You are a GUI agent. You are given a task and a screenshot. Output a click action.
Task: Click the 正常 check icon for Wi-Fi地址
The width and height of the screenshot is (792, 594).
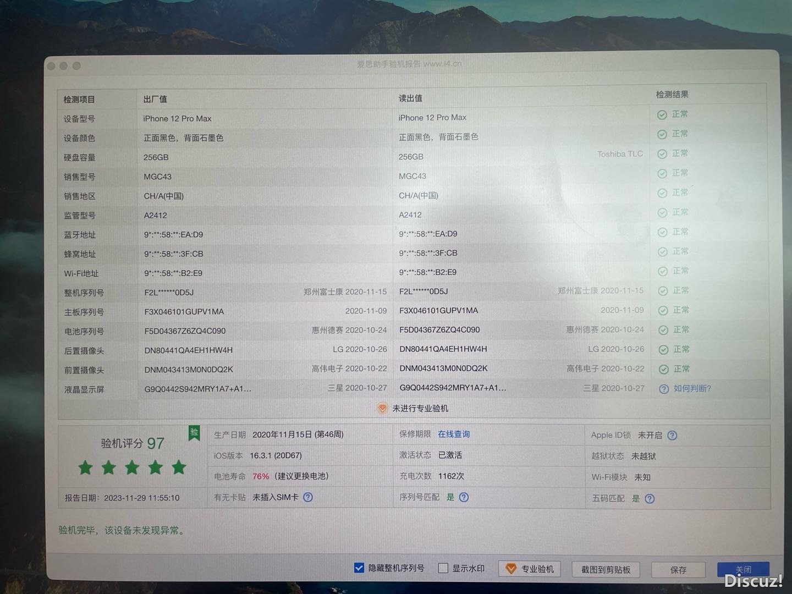point(663,271)
